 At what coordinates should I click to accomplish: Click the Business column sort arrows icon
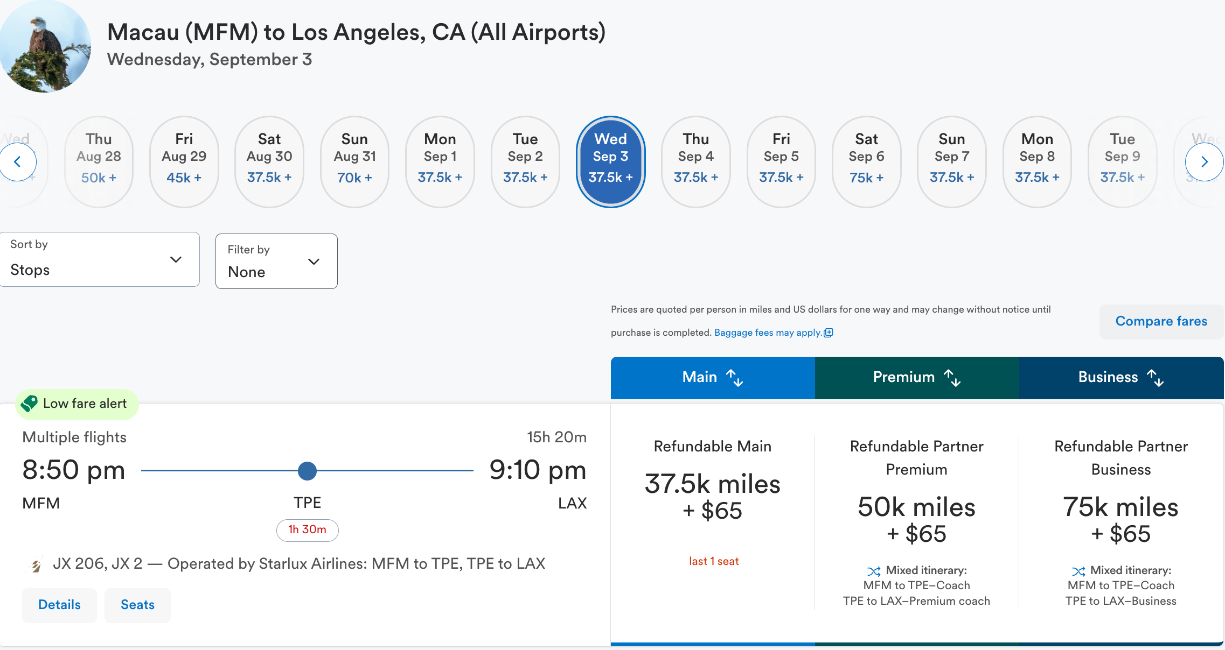point(1156,378)
